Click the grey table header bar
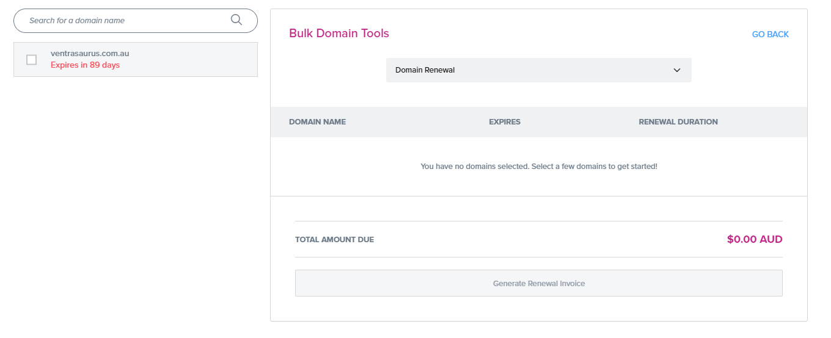 click(539, 122)
